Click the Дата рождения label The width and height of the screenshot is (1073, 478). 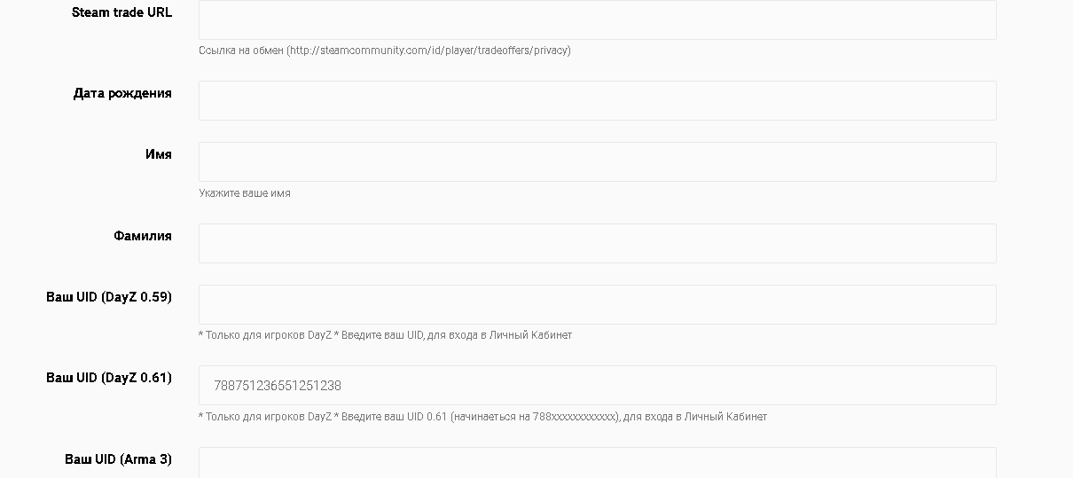point(122,93)
